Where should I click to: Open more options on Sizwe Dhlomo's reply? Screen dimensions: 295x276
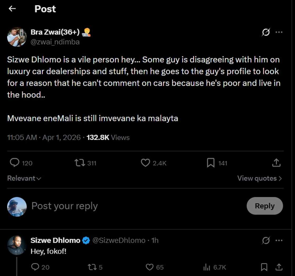pos(279,240)
